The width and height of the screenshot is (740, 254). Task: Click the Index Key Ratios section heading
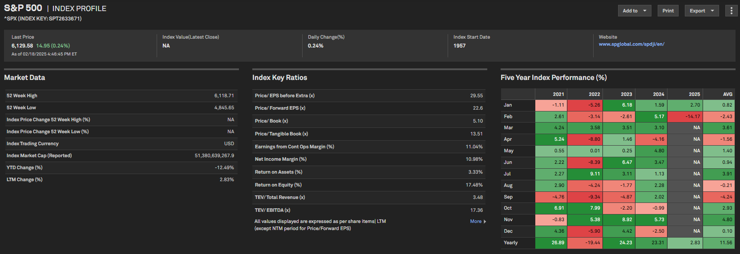coord(279,78)
